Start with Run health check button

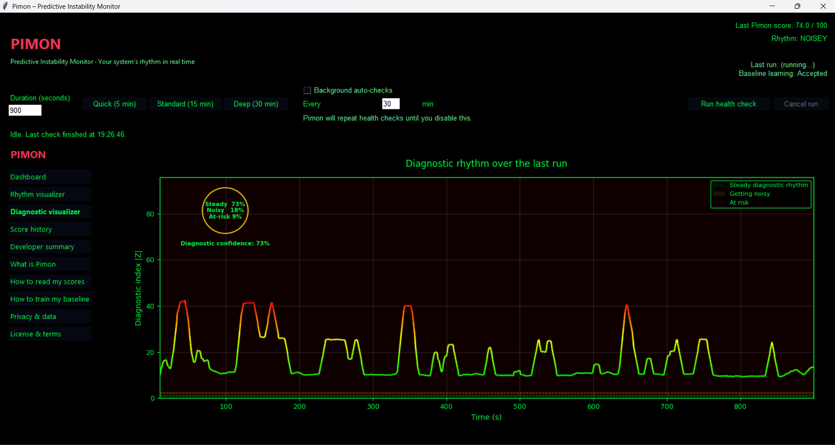pos(729,104)
